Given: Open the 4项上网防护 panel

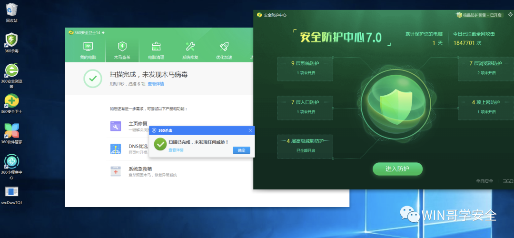Looking at the screenshot, I should (x=485, y=108).
